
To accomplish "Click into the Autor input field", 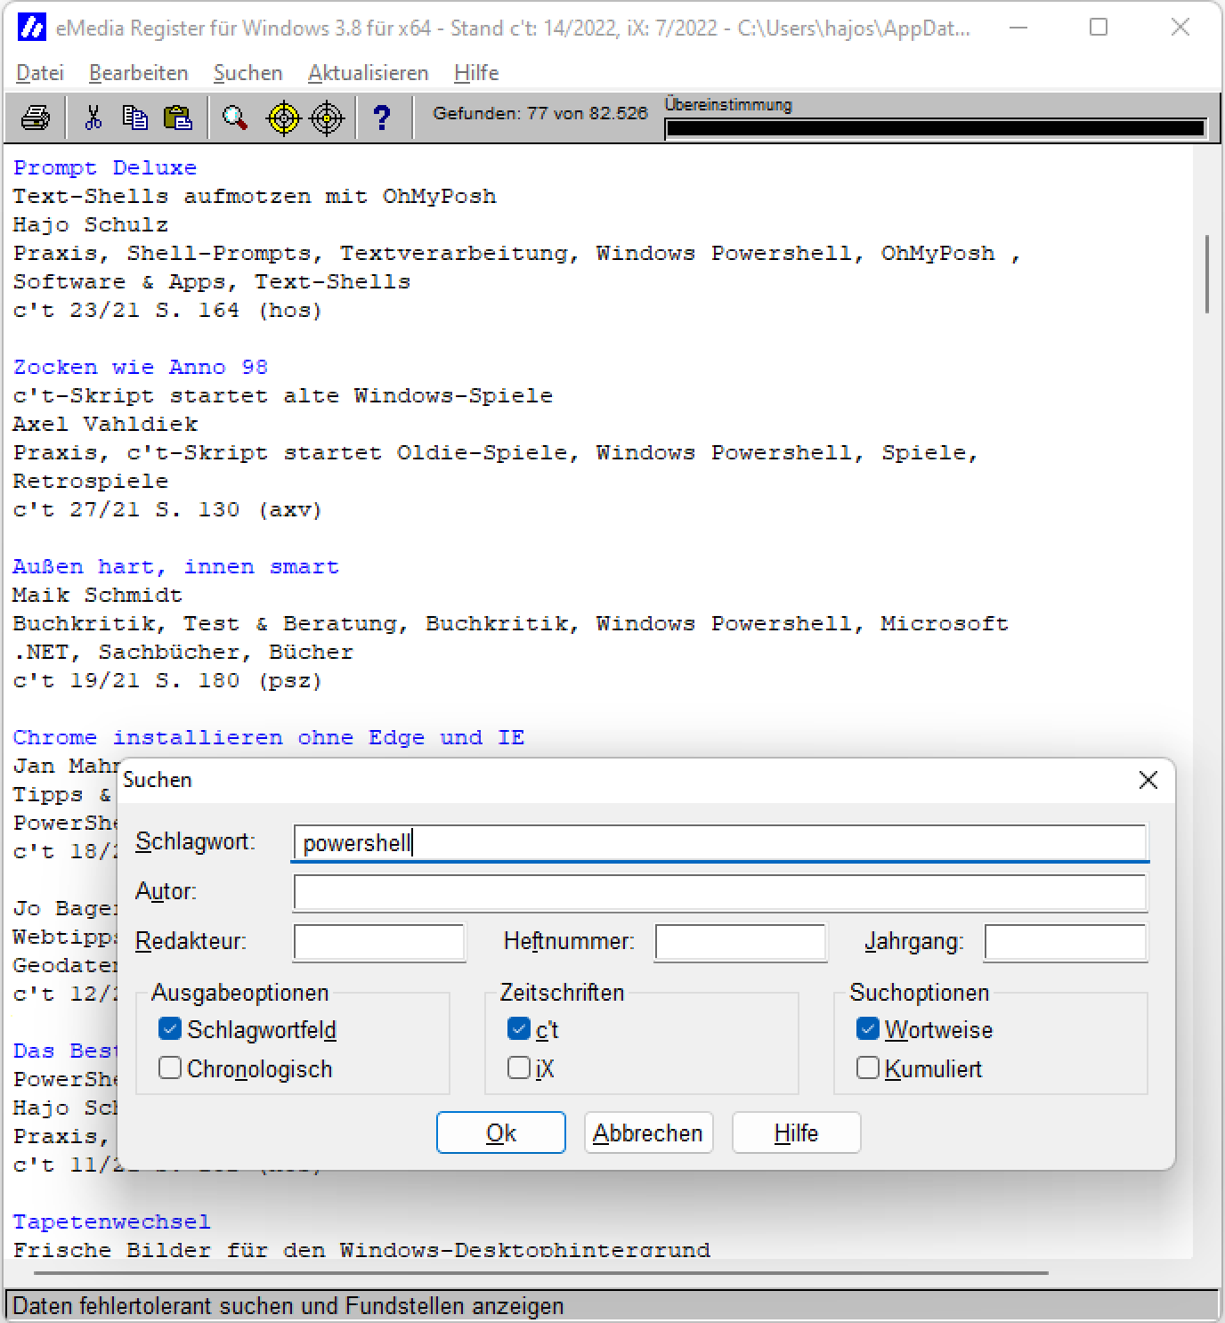I will click(719, 892).
